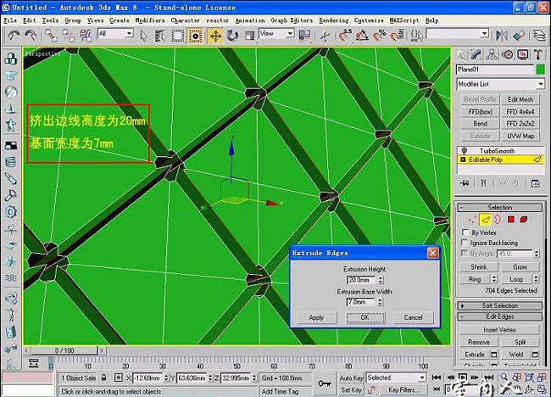The width and height of the screenshot is (551, 397).
Task: Click the Unlink Selection tool
Action: [68, 35]
